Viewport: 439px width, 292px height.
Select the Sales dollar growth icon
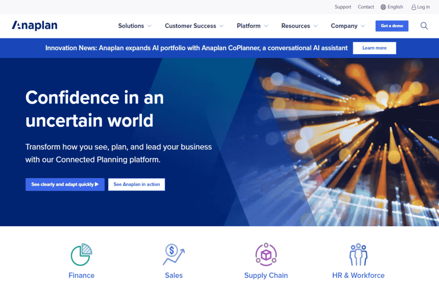click(174, 254)
